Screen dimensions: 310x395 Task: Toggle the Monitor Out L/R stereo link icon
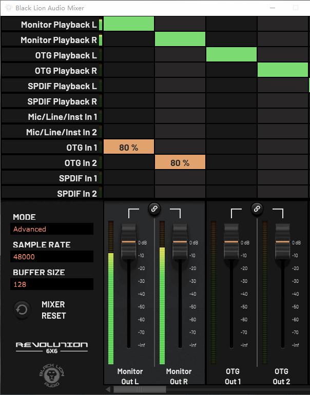point(154,208)
